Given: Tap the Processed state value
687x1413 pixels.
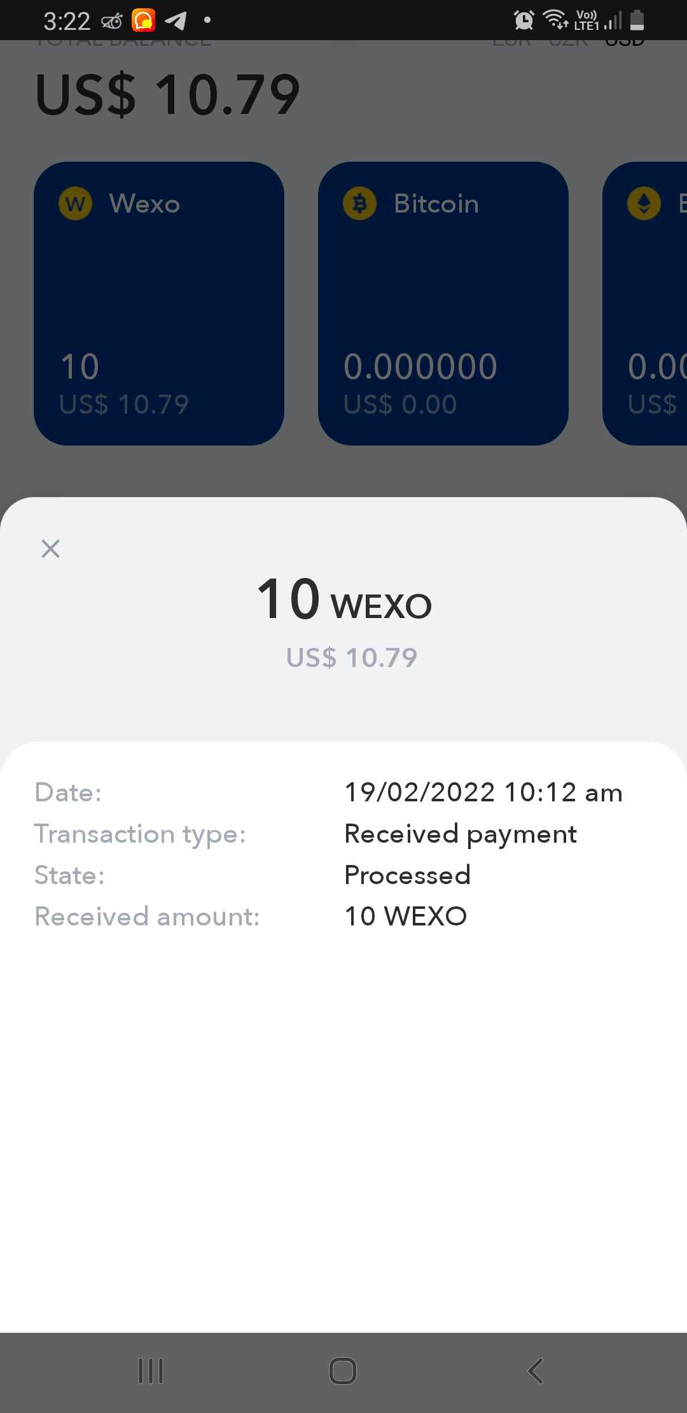Looking at the screenshot, I should point(407,875).
